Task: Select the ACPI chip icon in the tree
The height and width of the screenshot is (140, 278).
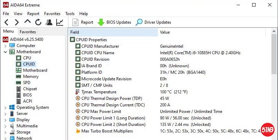Action: coord(19,101)
